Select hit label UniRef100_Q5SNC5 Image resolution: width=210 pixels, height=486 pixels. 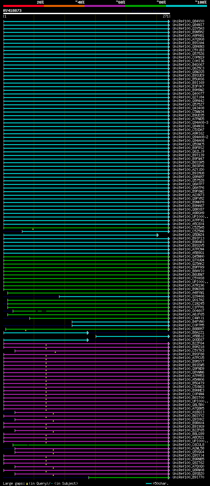click(188, 144)
